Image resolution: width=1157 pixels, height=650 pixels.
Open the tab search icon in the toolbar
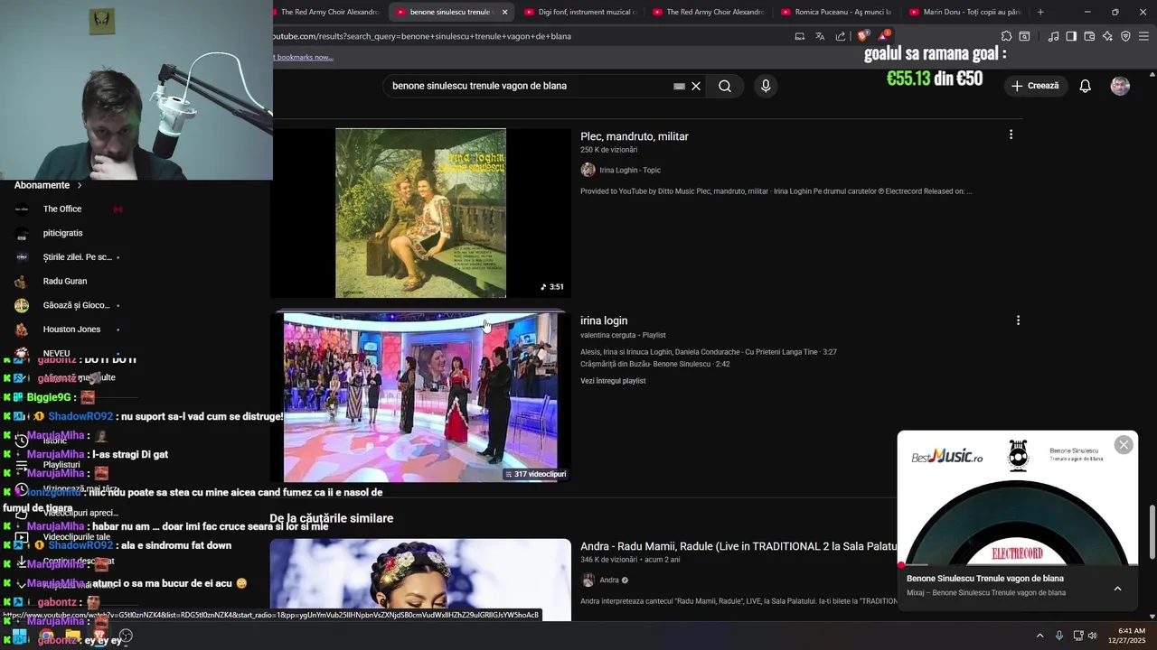click(x=1024, y=36)
